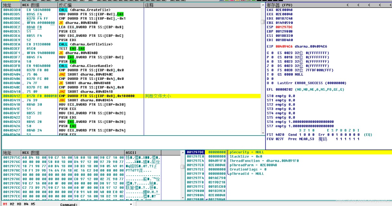Click the EIP value 004094C6
This screenshot has width=392, height=206.
(x=284, y=47)
